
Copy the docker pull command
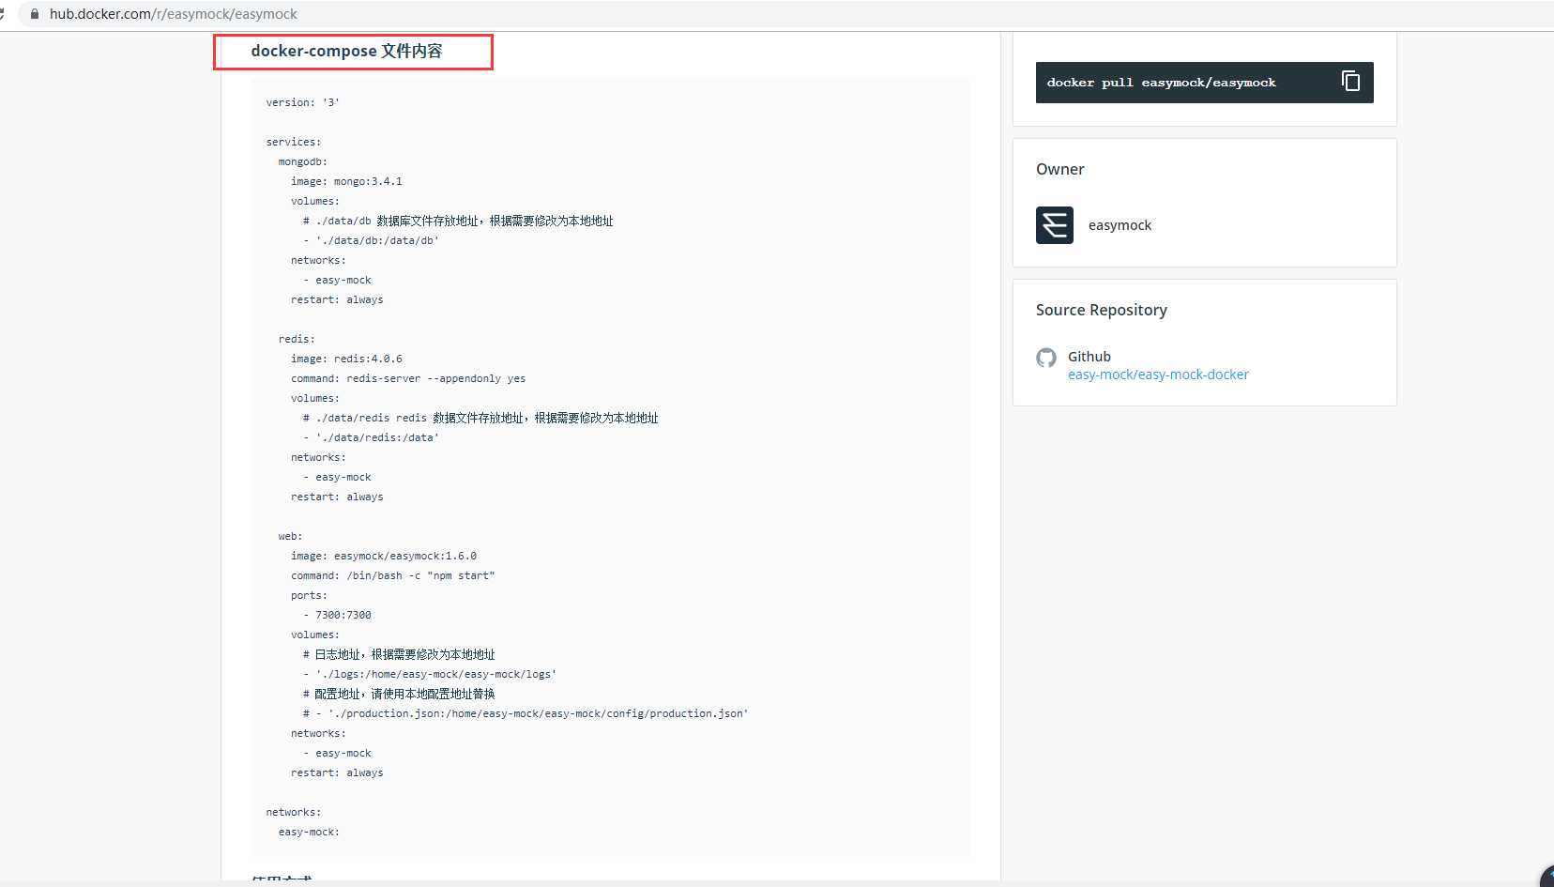point(1350,82)
